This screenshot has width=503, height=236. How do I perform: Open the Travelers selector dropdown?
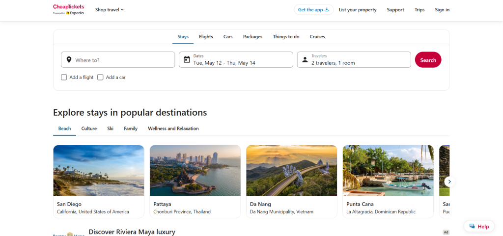point(354,59)
